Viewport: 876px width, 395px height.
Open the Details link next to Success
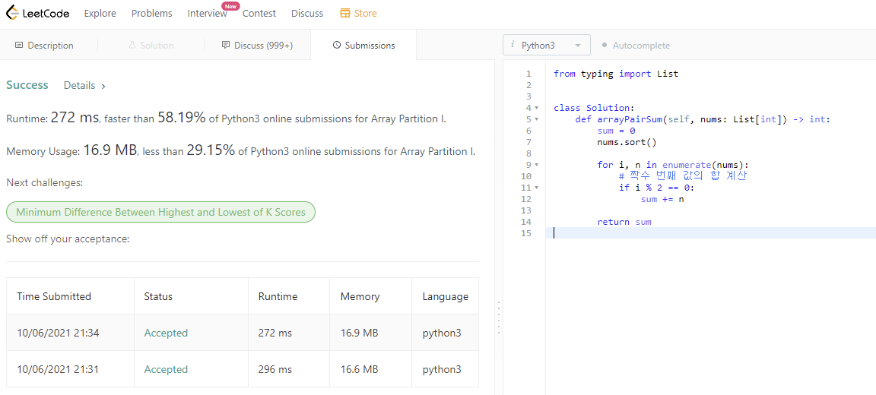[x=84, y=86]
